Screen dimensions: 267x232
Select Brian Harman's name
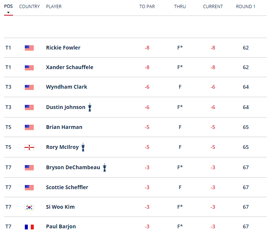[64, 127]
